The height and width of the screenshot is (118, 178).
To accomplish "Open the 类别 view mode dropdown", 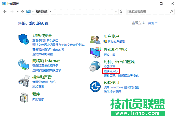I will [153, 23].
